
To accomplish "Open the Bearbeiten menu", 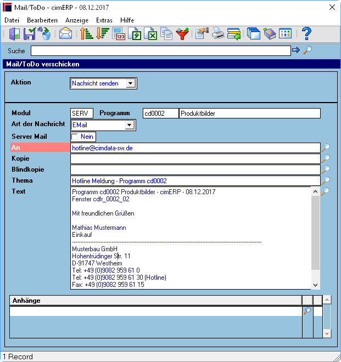I will coord(42,20).
